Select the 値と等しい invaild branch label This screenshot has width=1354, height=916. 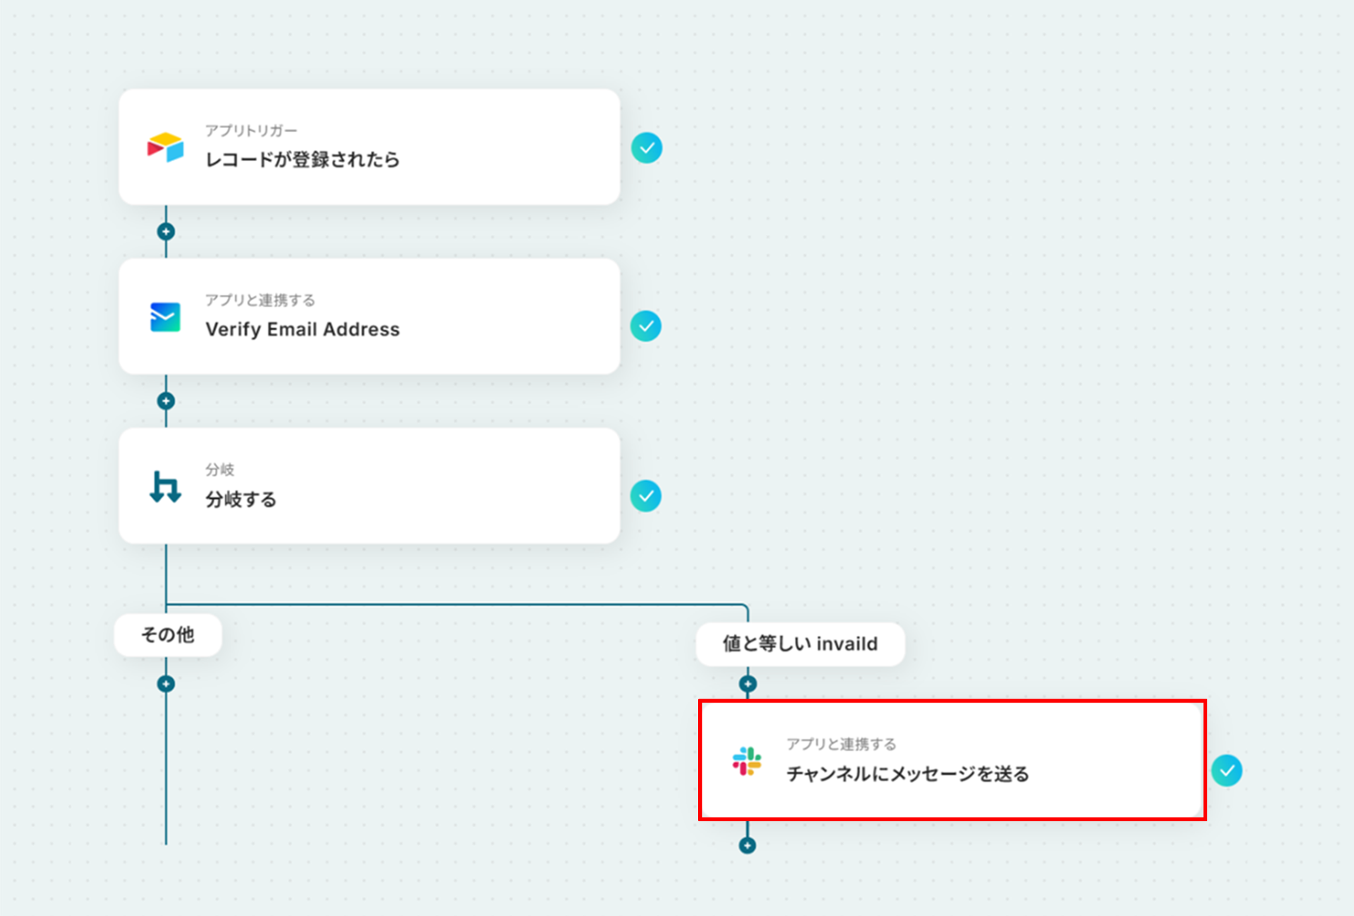click(x=800, y=644)
